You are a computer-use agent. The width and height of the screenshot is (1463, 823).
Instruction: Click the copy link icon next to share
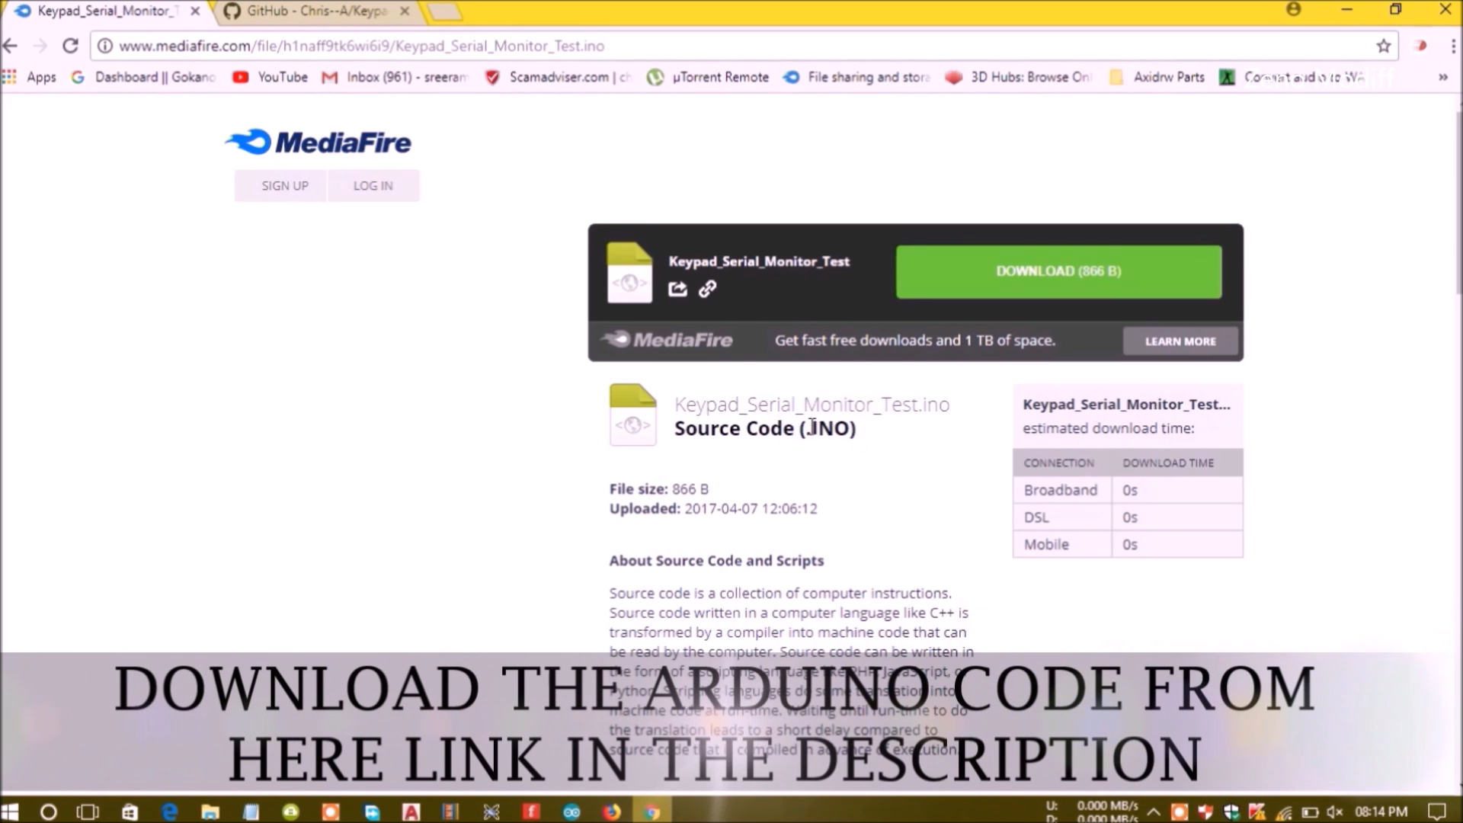click(x=707, y=289)
